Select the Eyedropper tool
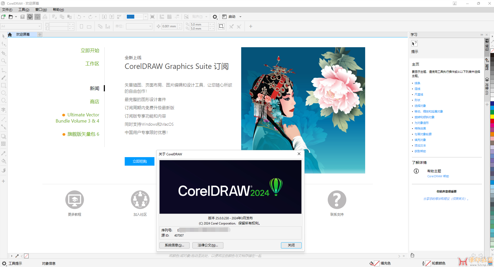Image resolution: width=494 pixels, height=267 pixels. click(x=4, y=153)
